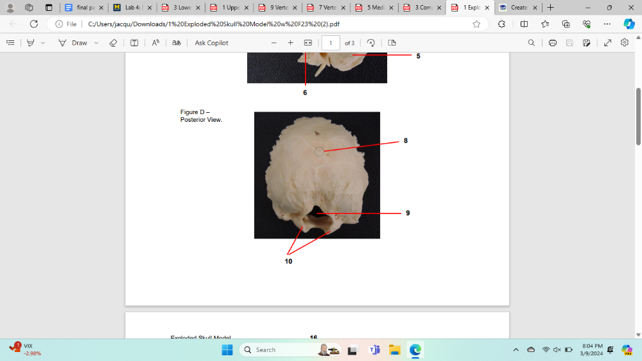Image resolution: width=642 pixels, height=361 pixels.
Task: Select the Add text tool icon
Action: [x=134, y=43]
